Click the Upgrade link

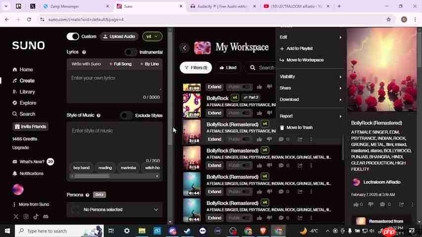(20, 148)
